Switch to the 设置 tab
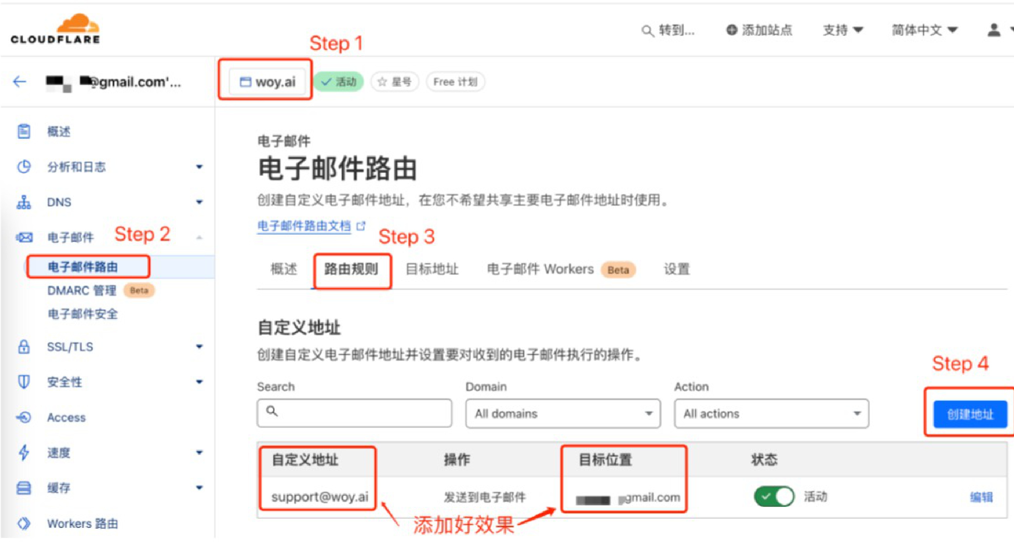Image resolution: width=1014 pixels, height=542 pixels. click(x=677, y=269)
